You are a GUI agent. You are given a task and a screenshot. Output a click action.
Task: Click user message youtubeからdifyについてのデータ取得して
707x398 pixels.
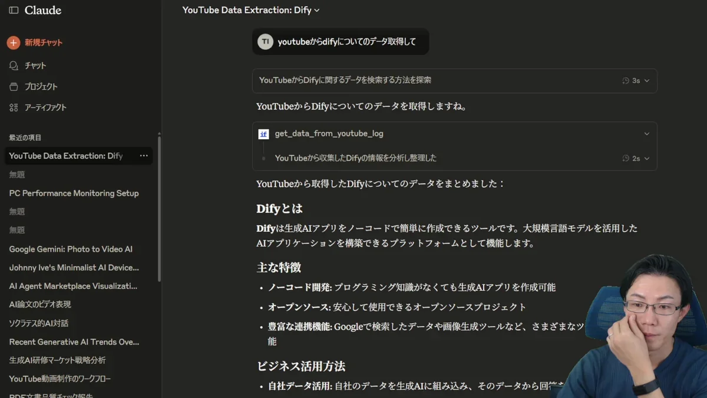click(346, 42)
